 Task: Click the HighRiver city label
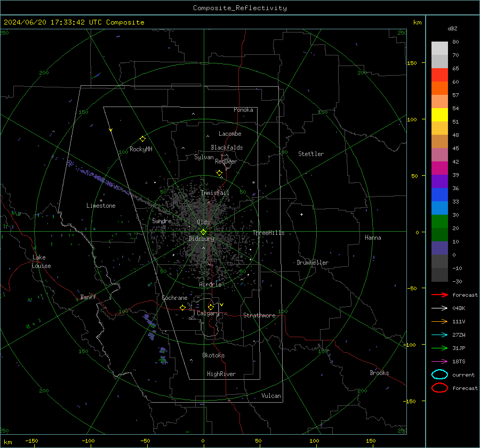221,374
